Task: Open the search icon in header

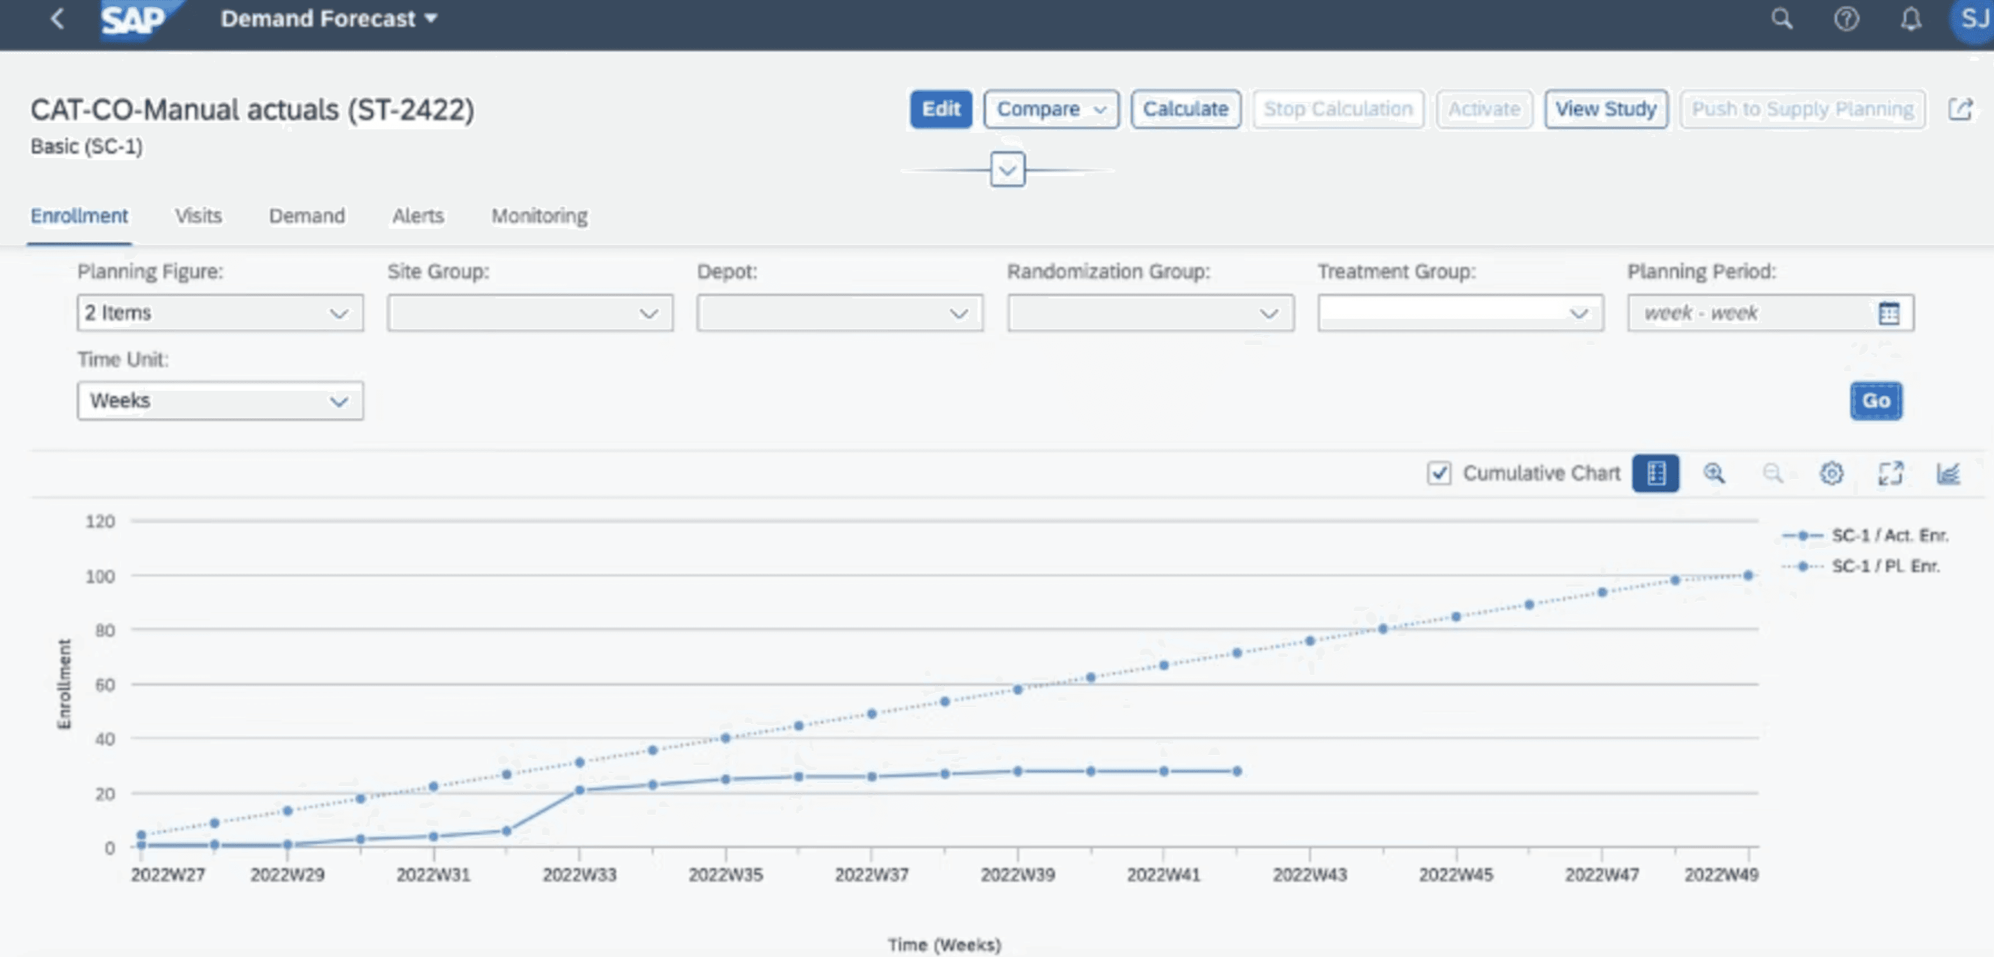Action: point(1781,19)
